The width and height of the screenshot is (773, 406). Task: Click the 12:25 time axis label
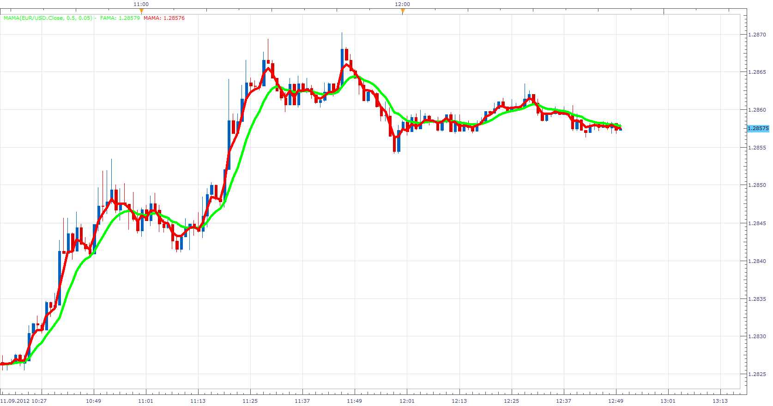tap(511, 401)
